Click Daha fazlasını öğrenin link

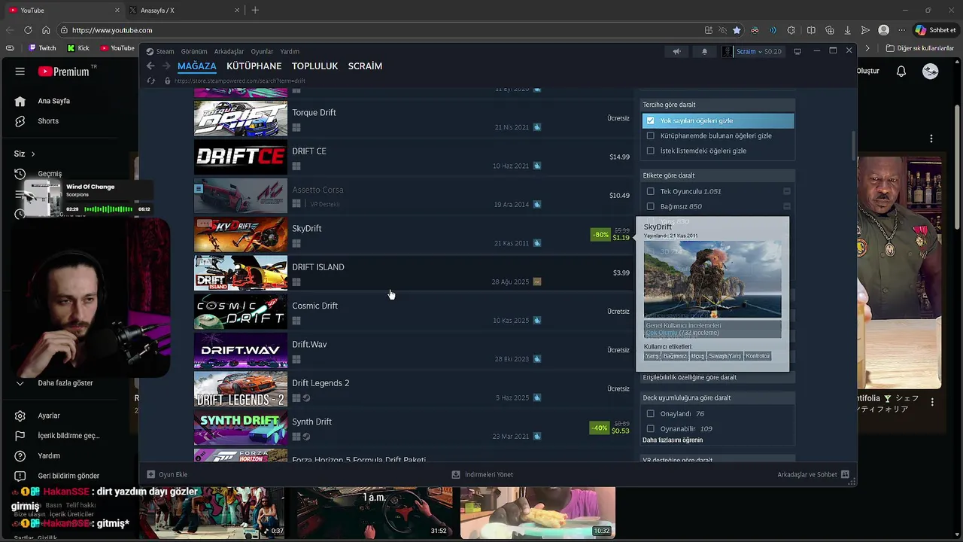click(x=673, y=440)
